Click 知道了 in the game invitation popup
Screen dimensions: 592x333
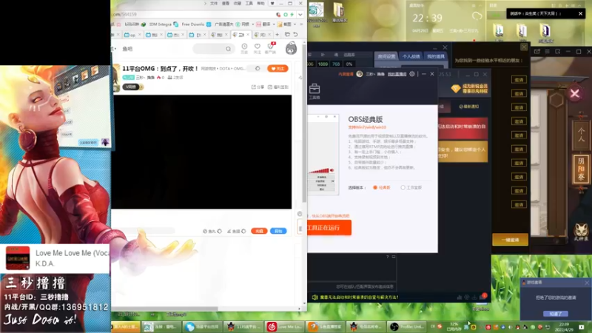point(556,314)
